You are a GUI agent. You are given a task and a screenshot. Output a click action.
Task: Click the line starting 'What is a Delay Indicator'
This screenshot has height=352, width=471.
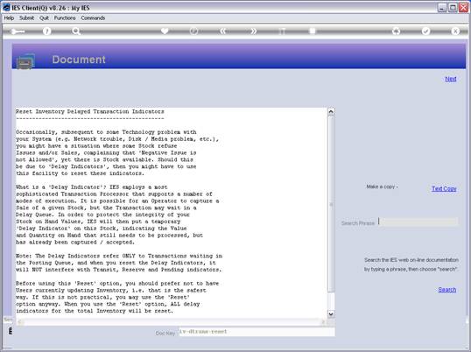point(92,187)
